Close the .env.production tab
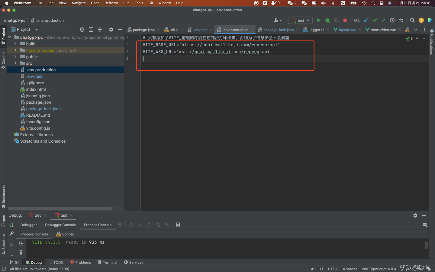Viewport: 435px width, 272px height. (x=252, y=30)
